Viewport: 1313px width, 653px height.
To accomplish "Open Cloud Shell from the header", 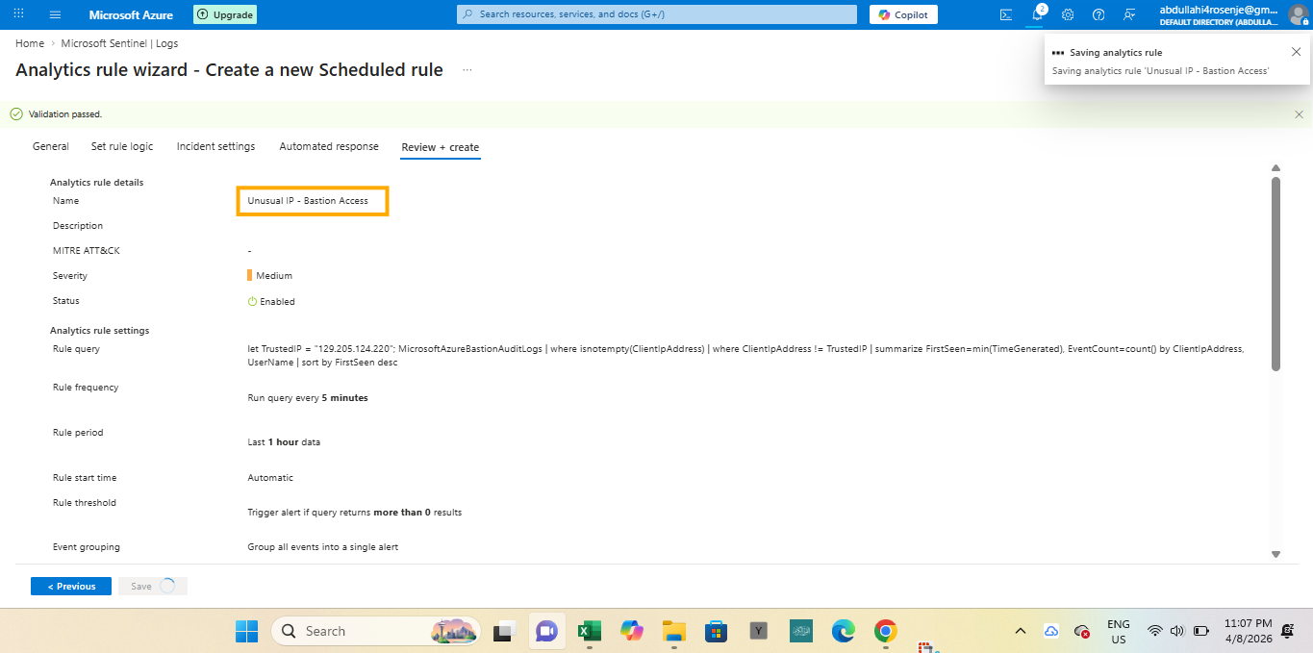I will tap(1006, 14).
